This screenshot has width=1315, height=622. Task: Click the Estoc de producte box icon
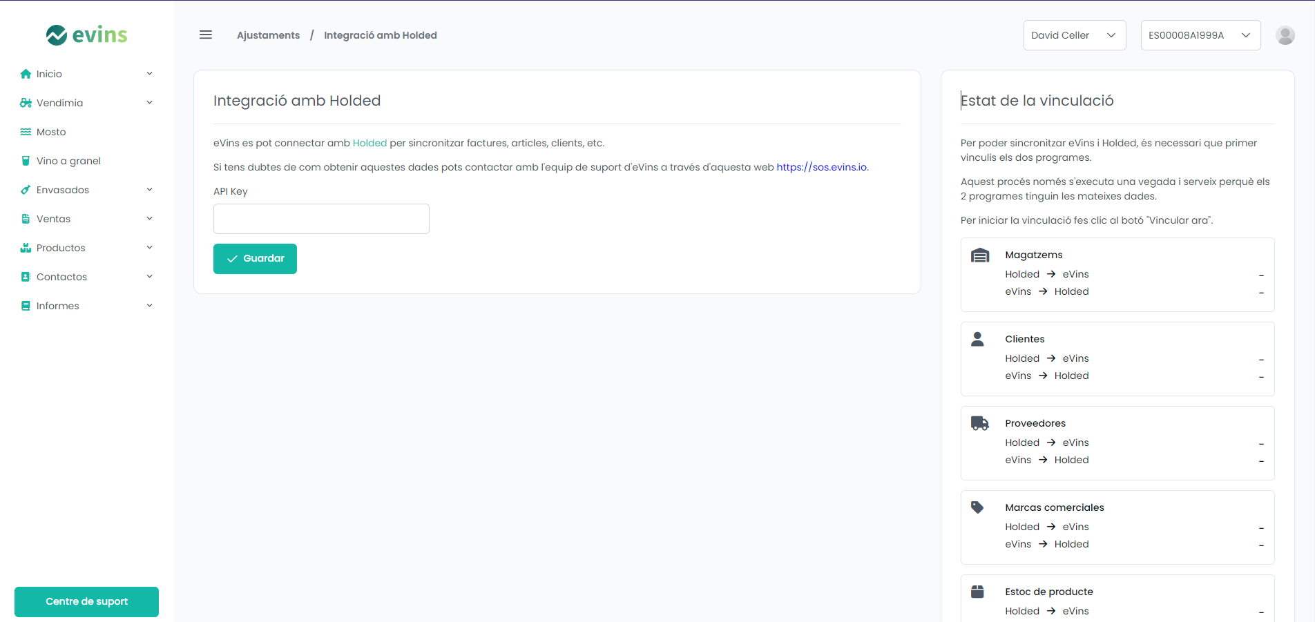(x=977, y=592)
